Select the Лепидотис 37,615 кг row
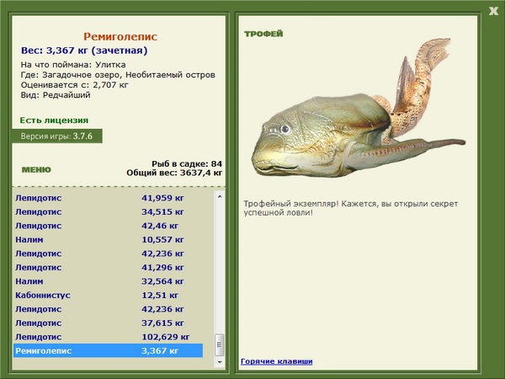 point(109,323)
